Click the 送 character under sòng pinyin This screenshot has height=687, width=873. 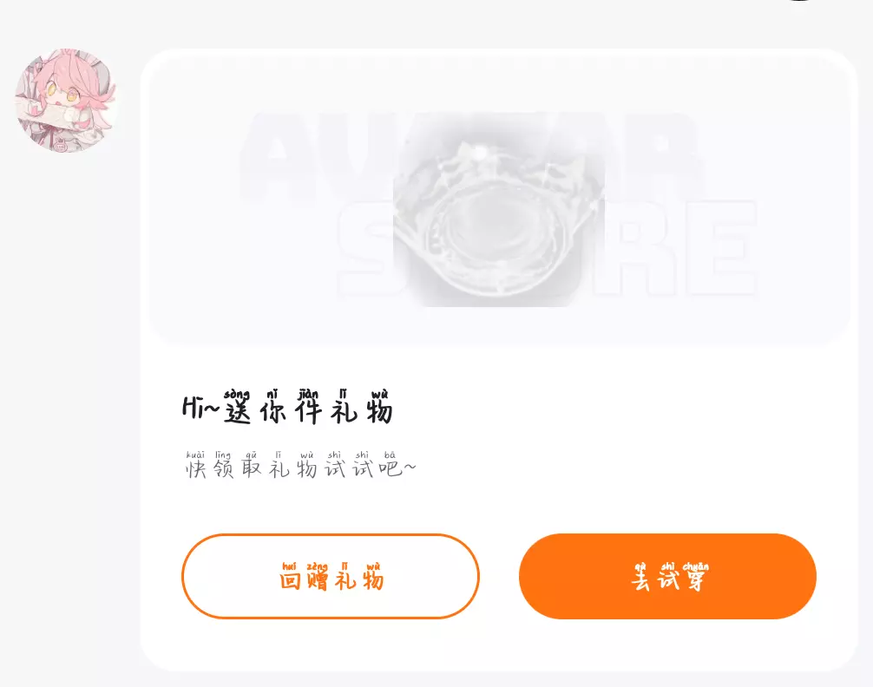pyautogui.click(x=238, y=411)
